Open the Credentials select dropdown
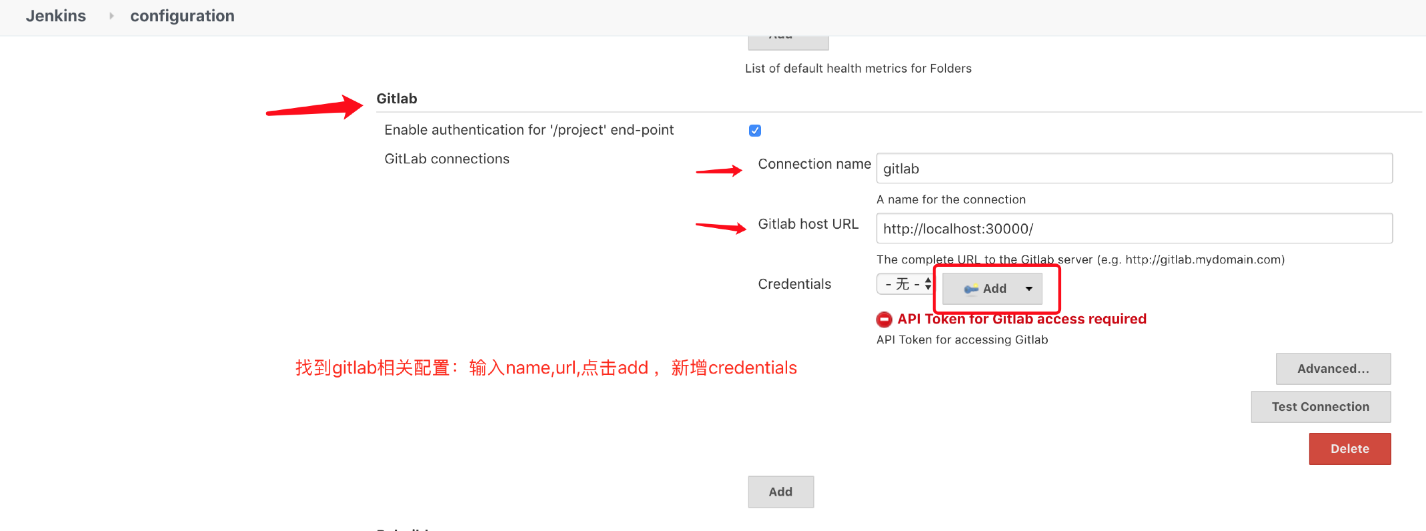1426x531 pixels. pos(905,284)
